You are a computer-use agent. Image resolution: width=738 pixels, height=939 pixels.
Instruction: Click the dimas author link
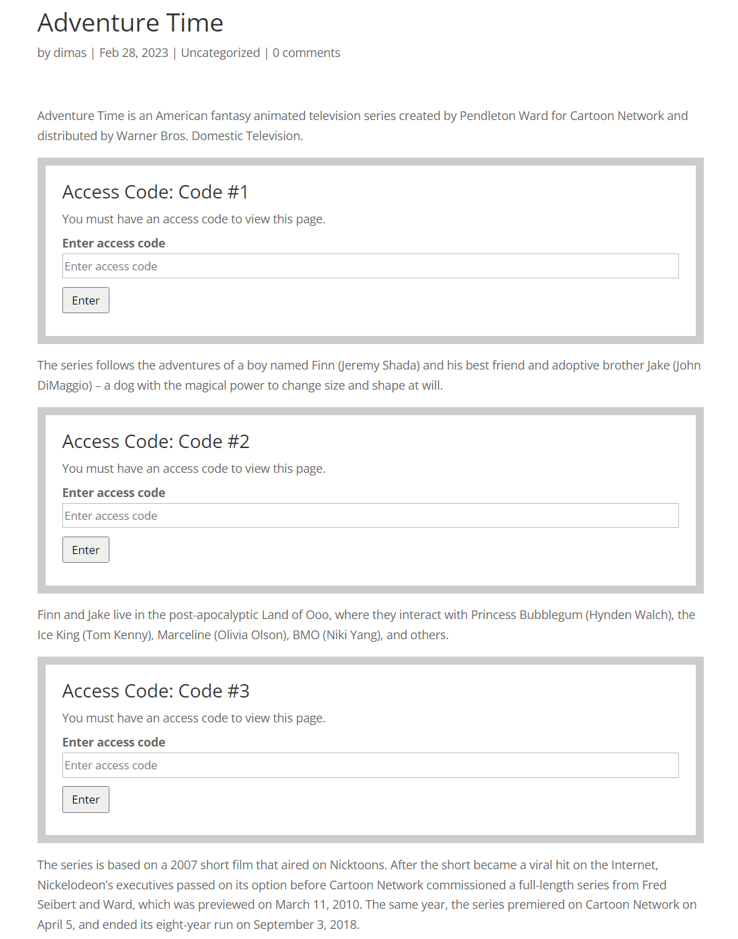[70, 53]
